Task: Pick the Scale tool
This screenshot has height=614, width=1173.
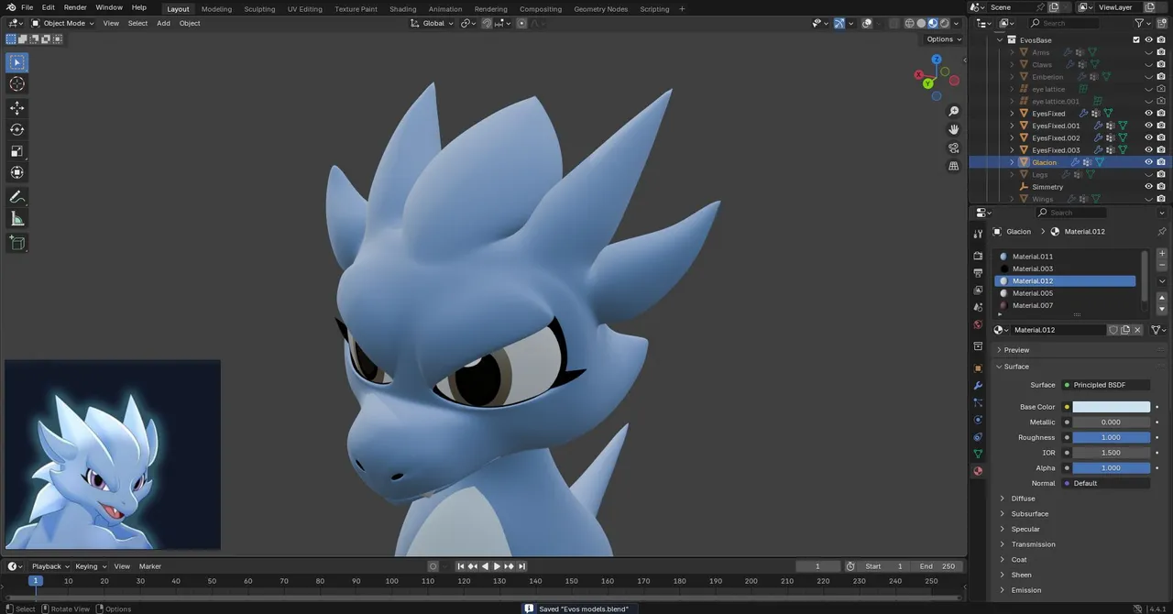Action: tap(17, 151)
